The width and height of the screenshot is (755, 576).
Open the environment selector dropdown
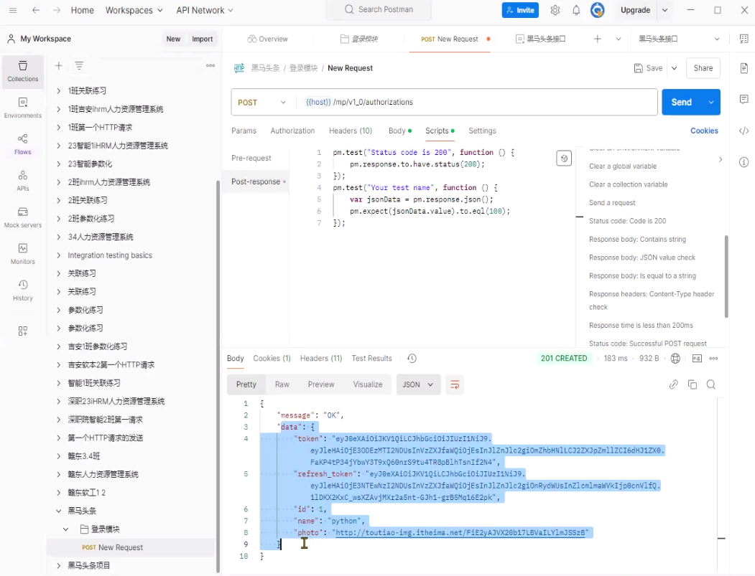[679, 39]
